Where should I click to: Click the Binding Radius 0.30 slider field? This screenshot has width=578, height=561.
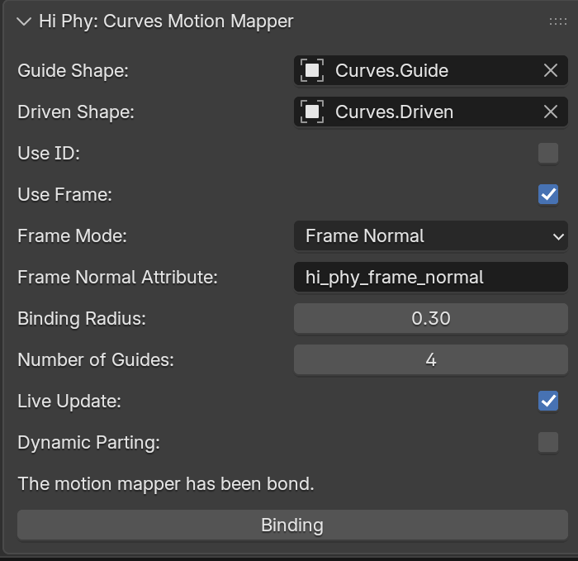[430, 318]
